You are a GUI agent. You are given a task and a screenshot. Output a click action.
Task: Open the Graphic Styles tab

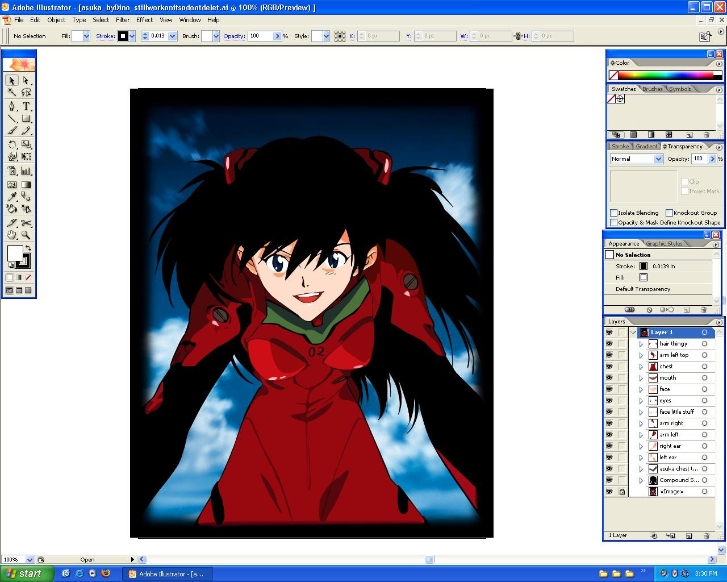(x=664, y=244)
